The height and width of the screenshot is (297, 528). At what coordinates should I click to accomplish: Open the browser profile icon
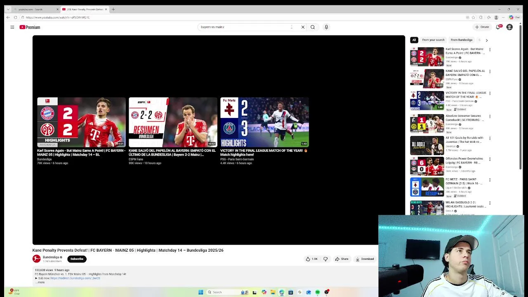point(496,17)
